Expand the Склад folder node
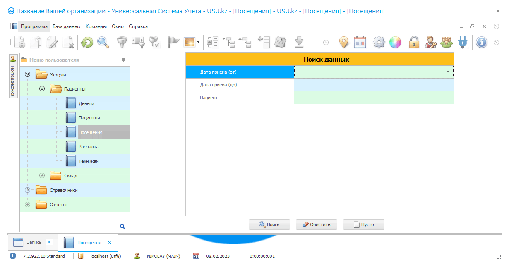This screenshot has height=267, width=509. click(x=42, y=176)
